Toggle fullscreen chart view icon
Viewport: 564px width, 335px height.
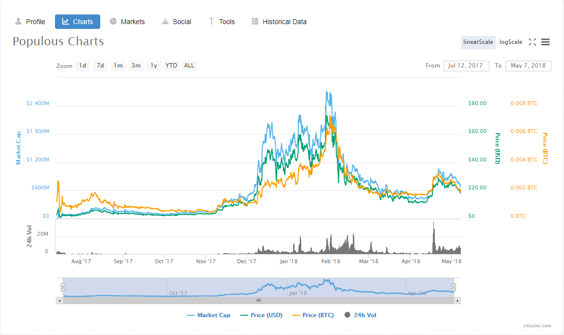click(532, 42)
